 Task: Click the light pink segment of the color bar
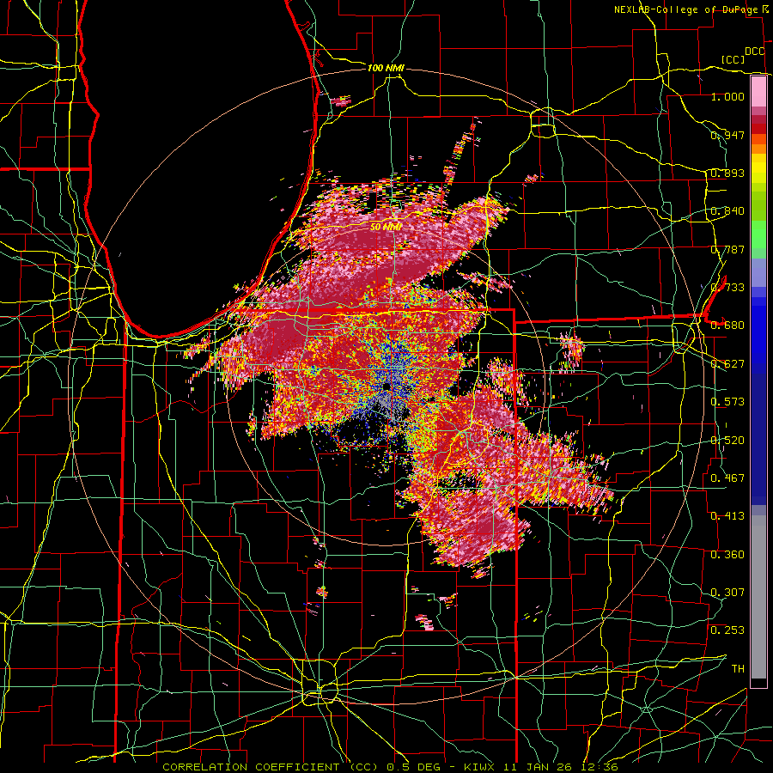pyautogui.click(x=758, y=91)
